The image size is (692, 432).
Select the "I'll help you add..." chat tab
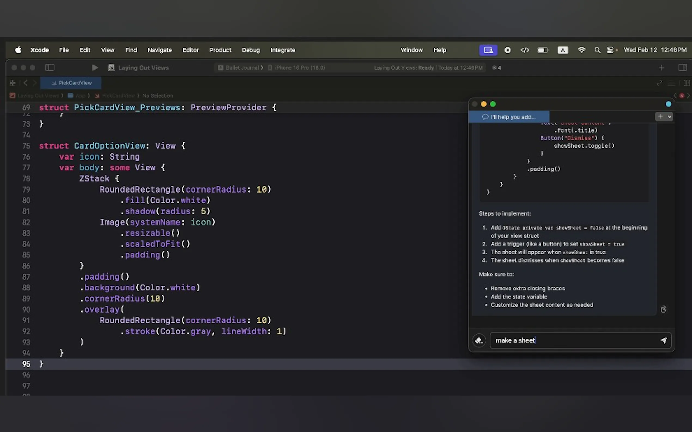point(509,117)
